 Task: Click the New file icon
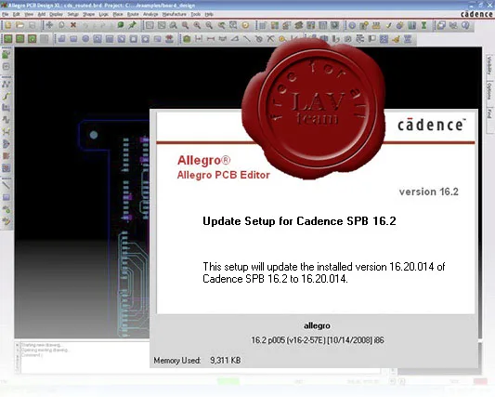[x=8, y=25]
